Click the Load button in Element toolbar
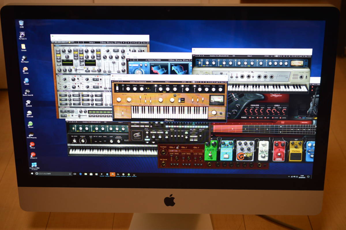346x230 pixels. tap(139, 42)
